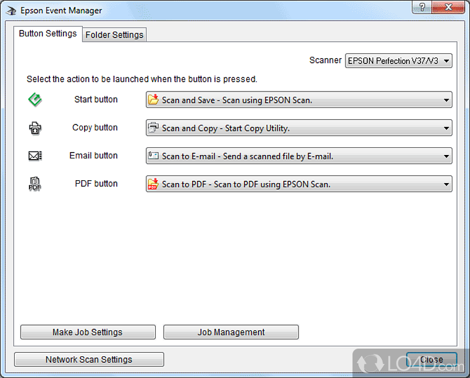Screen dimensions: 470x378
Task: Click the Email button envelope icon
Action: click(x=35, y=156)
